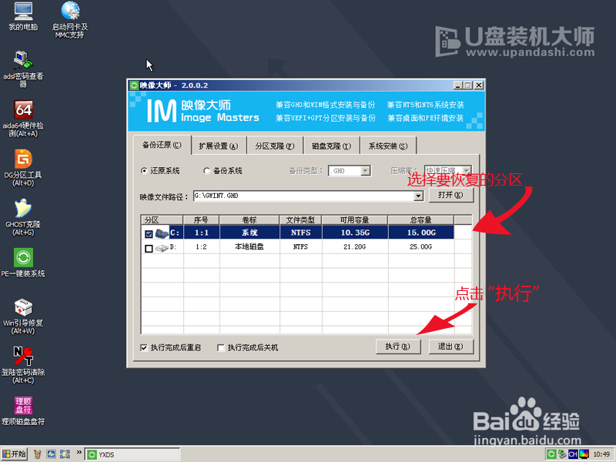Click the 执行 button to proceed
The width and height of the screenshot is (616, 462).
[x=397, y=346]
